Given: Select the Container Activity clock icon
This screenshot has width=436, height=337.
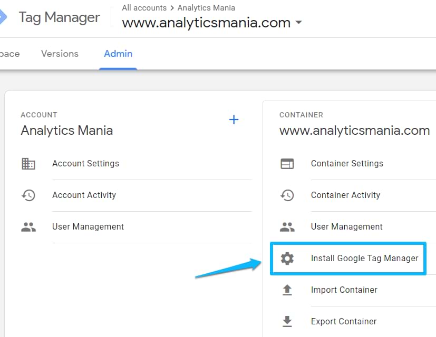Looking at the screenshot, I should click(x=287, y=195).
